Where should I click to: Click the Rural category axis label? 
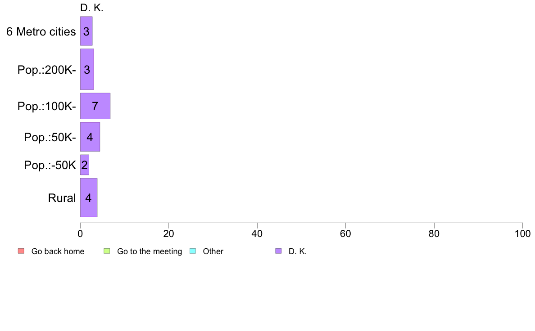(x=62, y=198)
